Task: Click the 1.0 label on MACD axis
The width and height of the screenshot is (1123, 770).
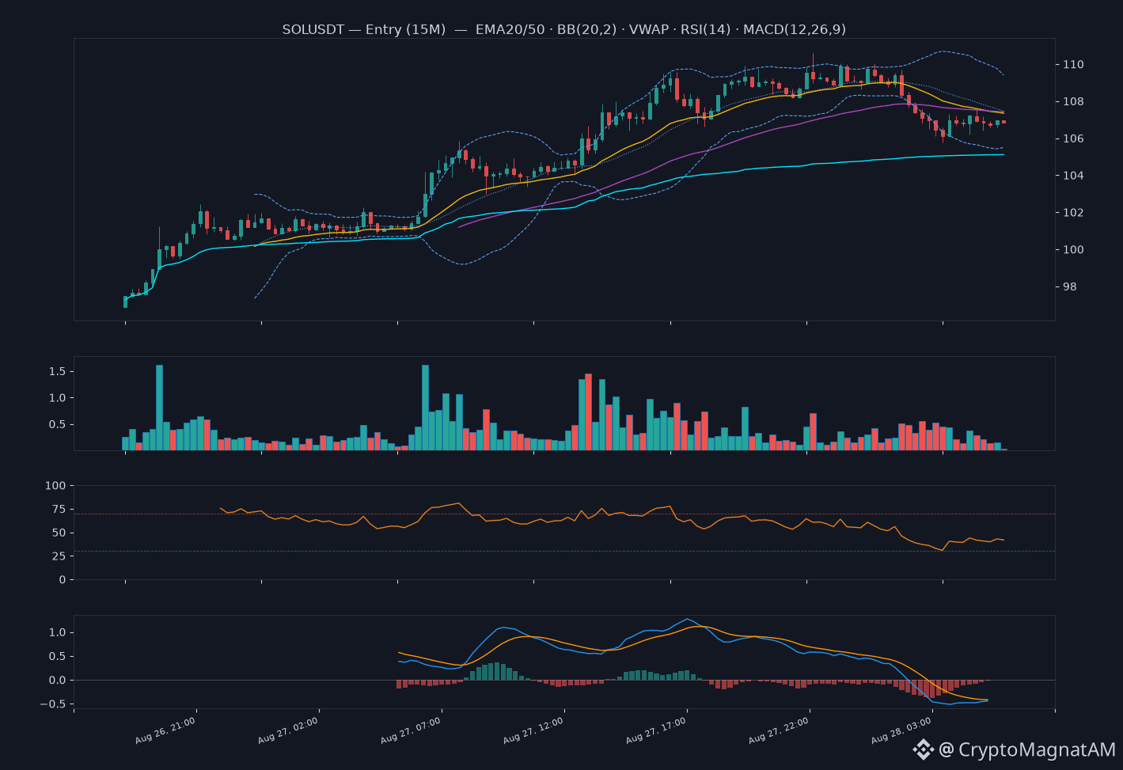Action: point(57,632)
